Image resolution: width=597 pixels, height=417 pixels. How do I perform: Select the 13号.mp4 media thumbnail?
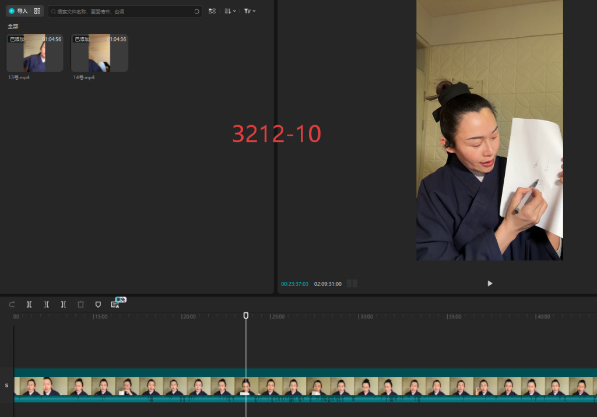[x=35, y=53]
